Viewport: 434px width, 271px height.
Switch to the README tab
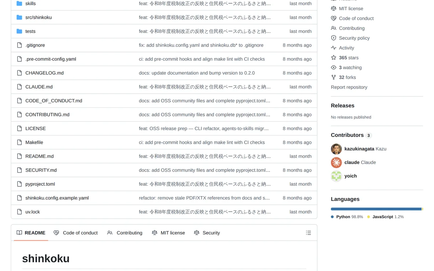[31, 233]
